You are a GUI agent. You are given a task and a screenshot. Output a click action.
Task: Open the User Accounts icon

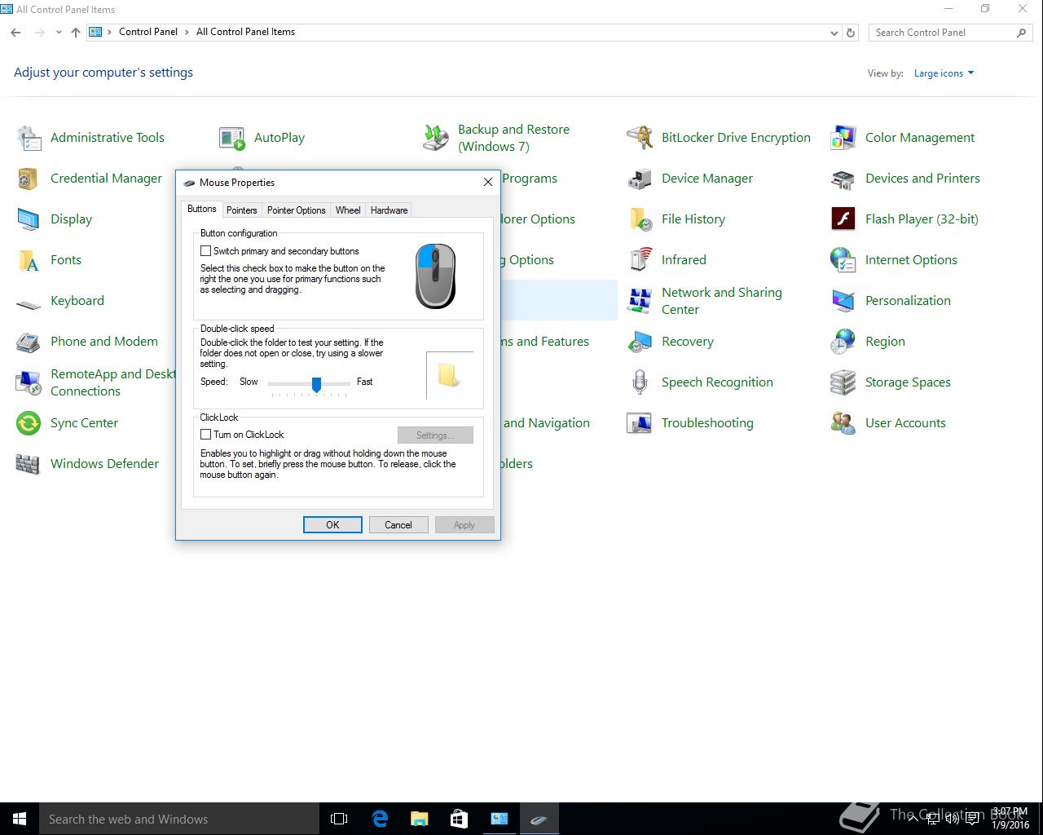pyautogui.click(x=843, y=423)
